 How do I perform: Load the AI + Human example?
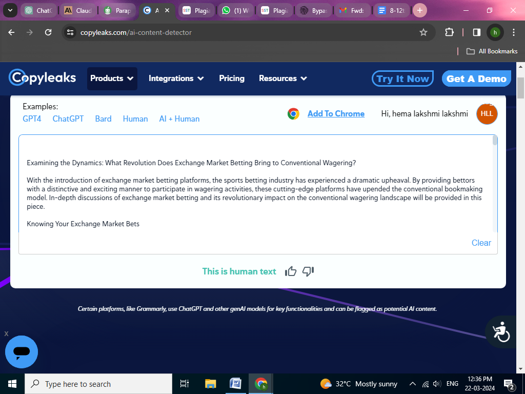pos(179,119)
